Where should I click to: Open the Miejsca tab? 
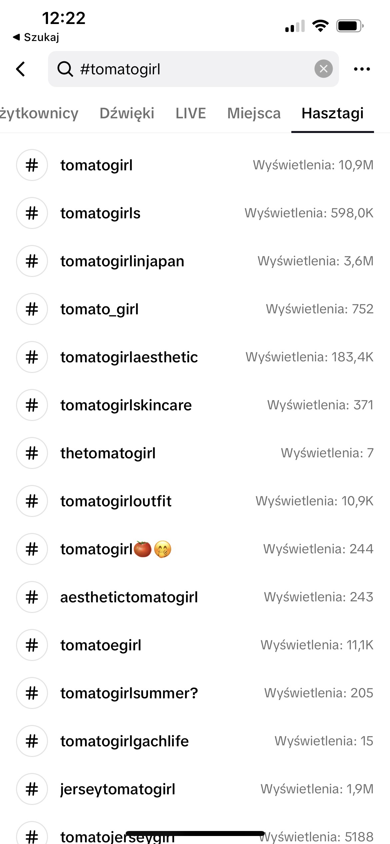(254, 113)
